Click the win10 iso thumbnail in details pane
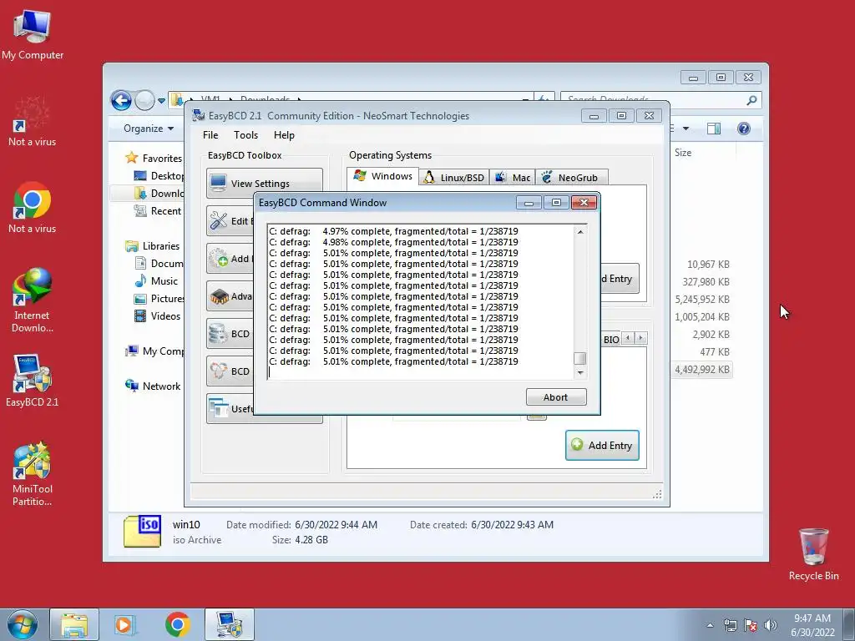Screen dimensions: 855x641 pyautogui.click(x=142, y=531)
